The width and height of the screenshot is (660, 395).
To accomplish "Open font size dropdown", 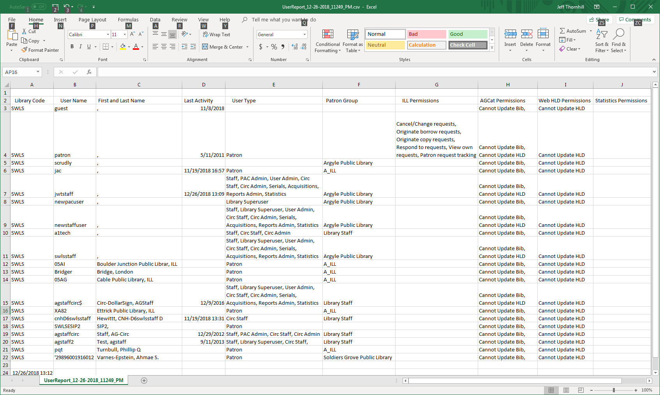I will coord(125,35).
